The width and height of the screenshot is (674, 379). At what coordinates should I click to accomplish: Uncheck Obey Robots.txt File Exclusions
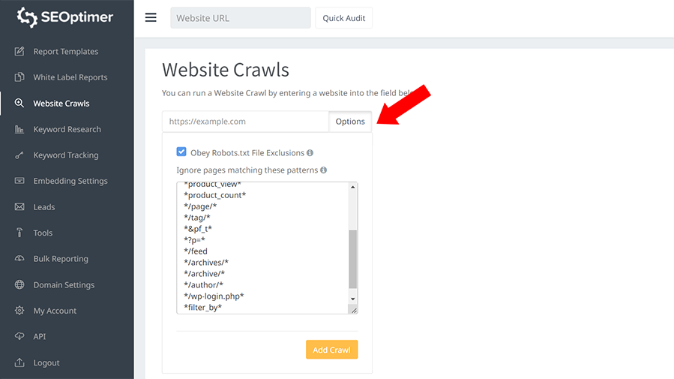point(181,152)
